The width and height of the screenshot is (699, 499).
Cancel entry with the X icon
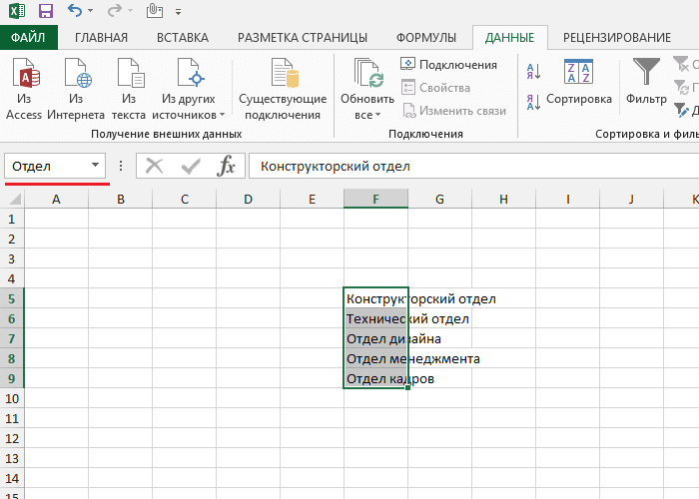155,167
